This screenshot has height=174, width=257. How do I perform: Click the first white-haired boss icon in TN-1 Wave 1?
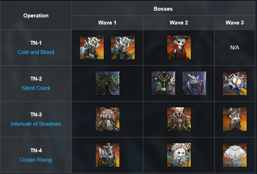pyautogui.click(x=92, y=48)
